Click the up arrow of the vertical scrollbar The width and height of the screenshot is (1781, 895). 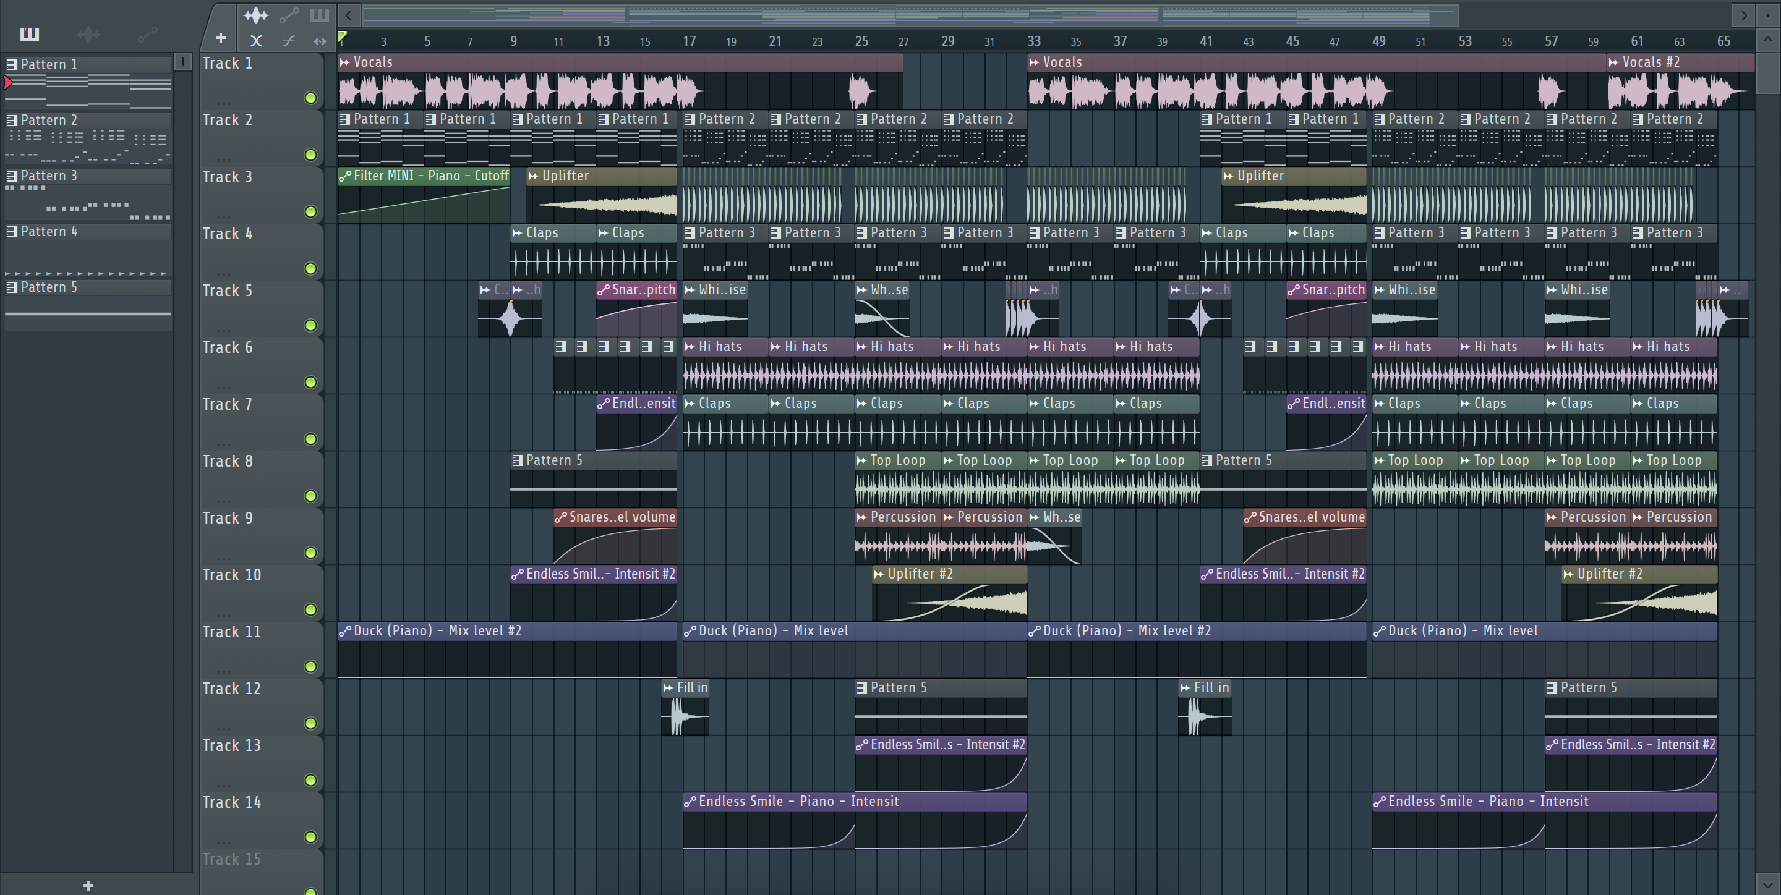click(1767, 40)
